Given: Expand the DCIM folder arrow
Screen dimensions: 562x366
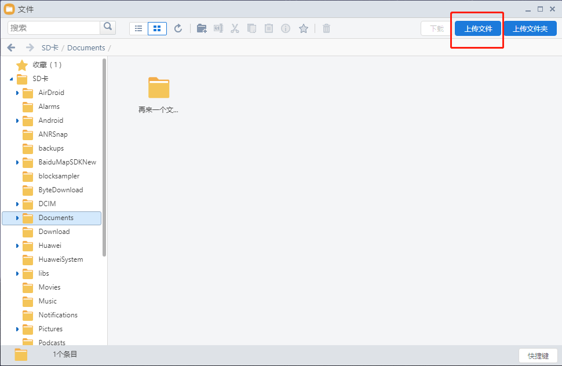Looking at the screenshot, I should pos(17,204).
